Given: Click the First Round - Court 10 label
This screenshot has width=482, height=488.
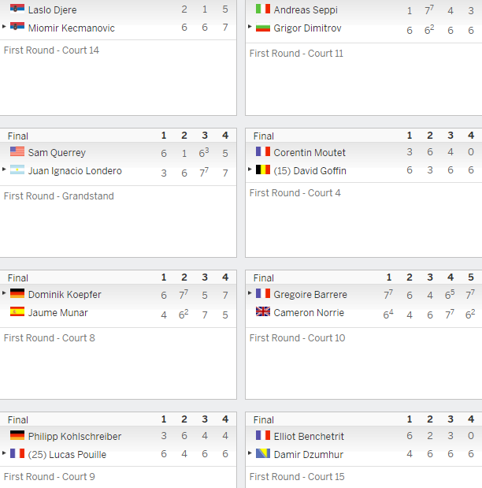Looking at the screenshot, I should [x=297, y=338].
